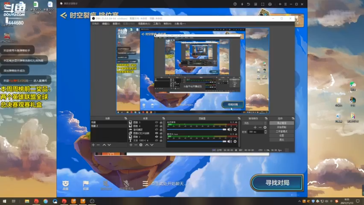The width and height of the screenshot is (364, 205).
Task: Open the 招募 flag icon in the game
Action: click(86, 185)
